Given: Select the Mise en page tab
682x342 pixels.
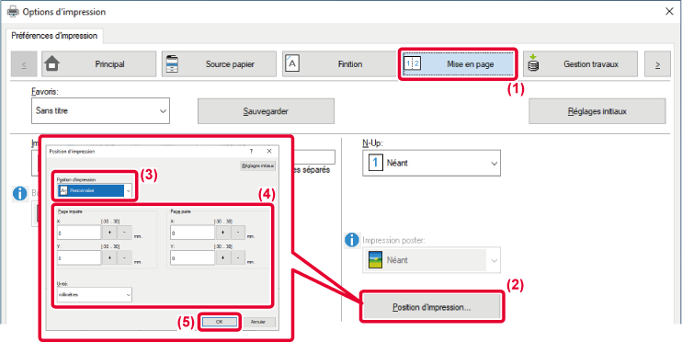Looking at the screenshot, I should (x=458, y=64).
